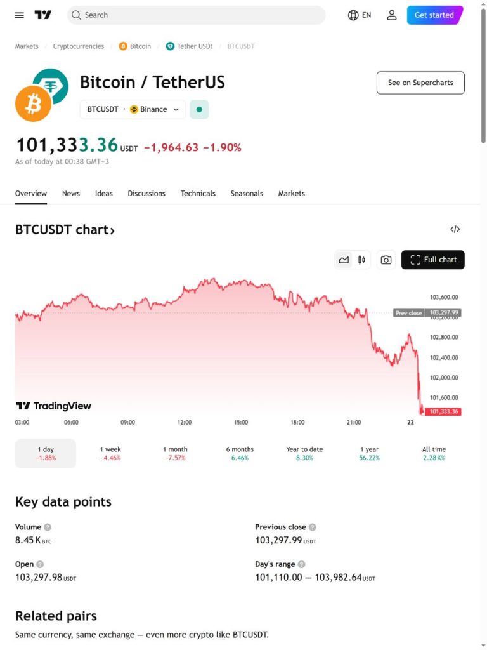487x650 pixels.
Task: Open the EN language selector
Action: (x=360, y=15)
